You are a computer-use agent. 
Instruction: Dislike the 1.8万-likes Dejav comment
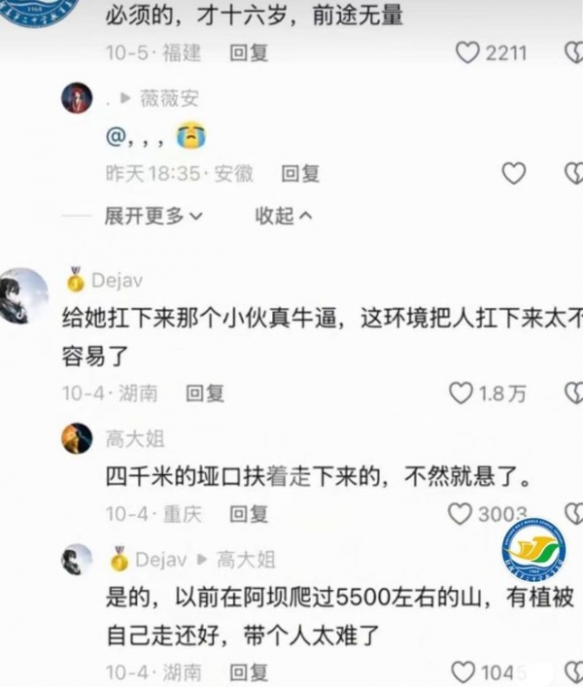pos(574,393)
